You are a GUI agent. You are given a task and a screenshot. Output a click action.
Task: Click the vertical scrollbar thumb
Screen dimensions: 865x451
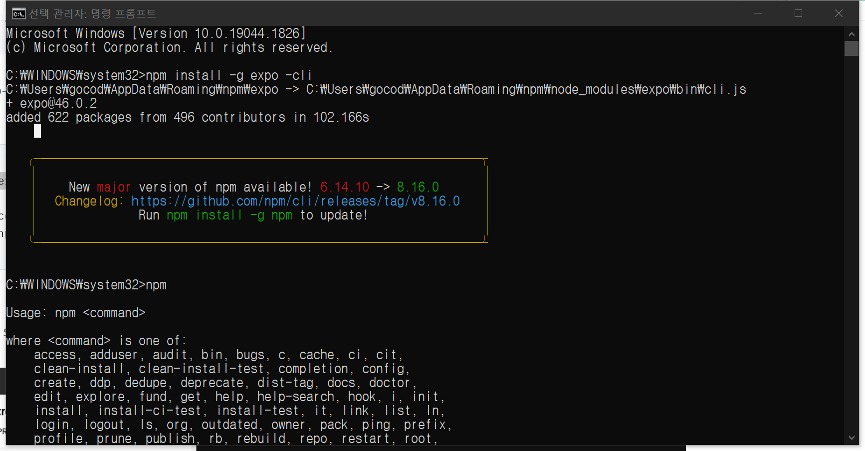(x=852, y=48)
